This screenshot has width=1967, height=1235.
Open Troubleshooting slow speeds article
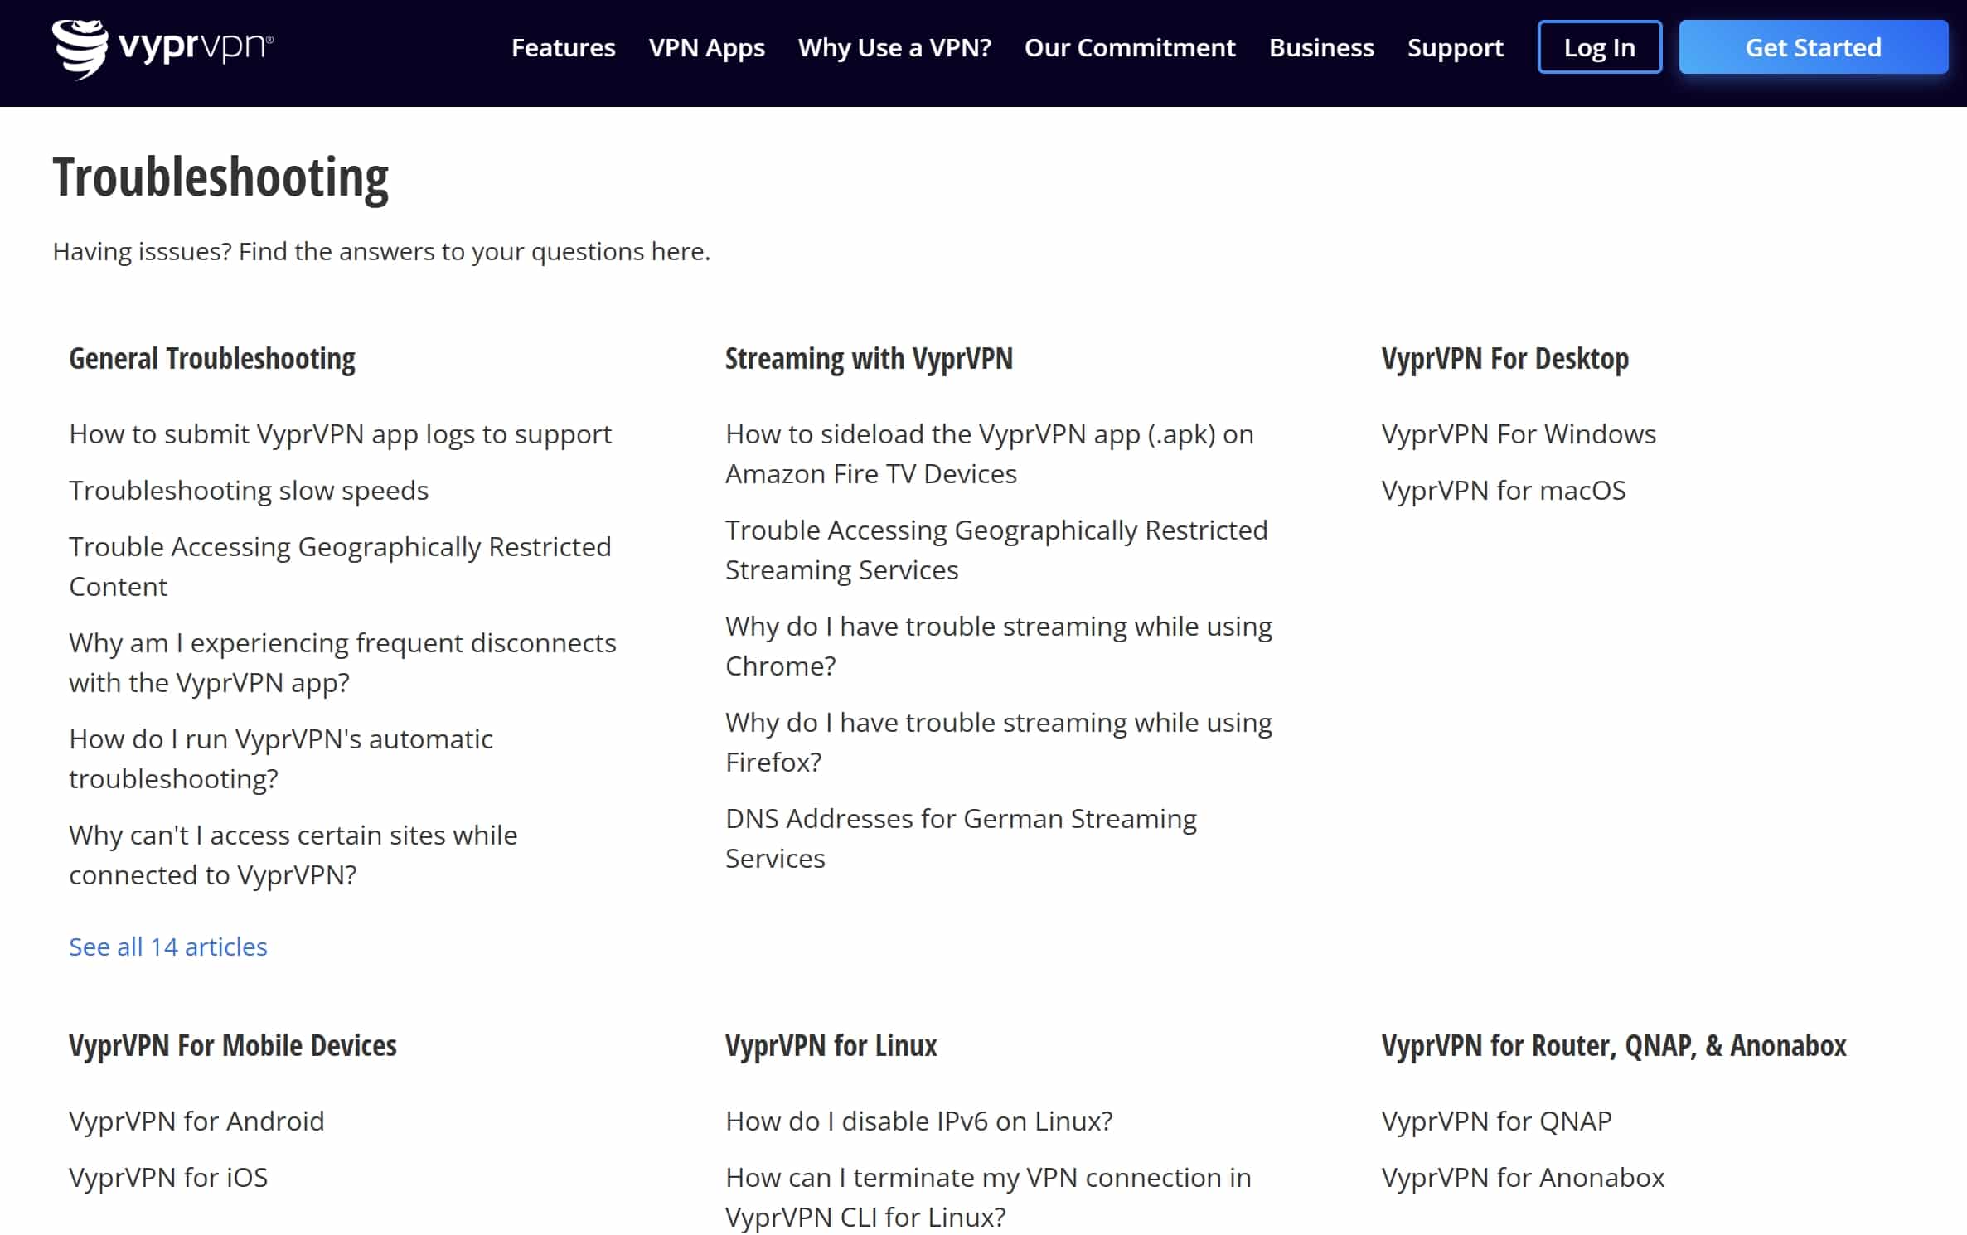(249, 491)
